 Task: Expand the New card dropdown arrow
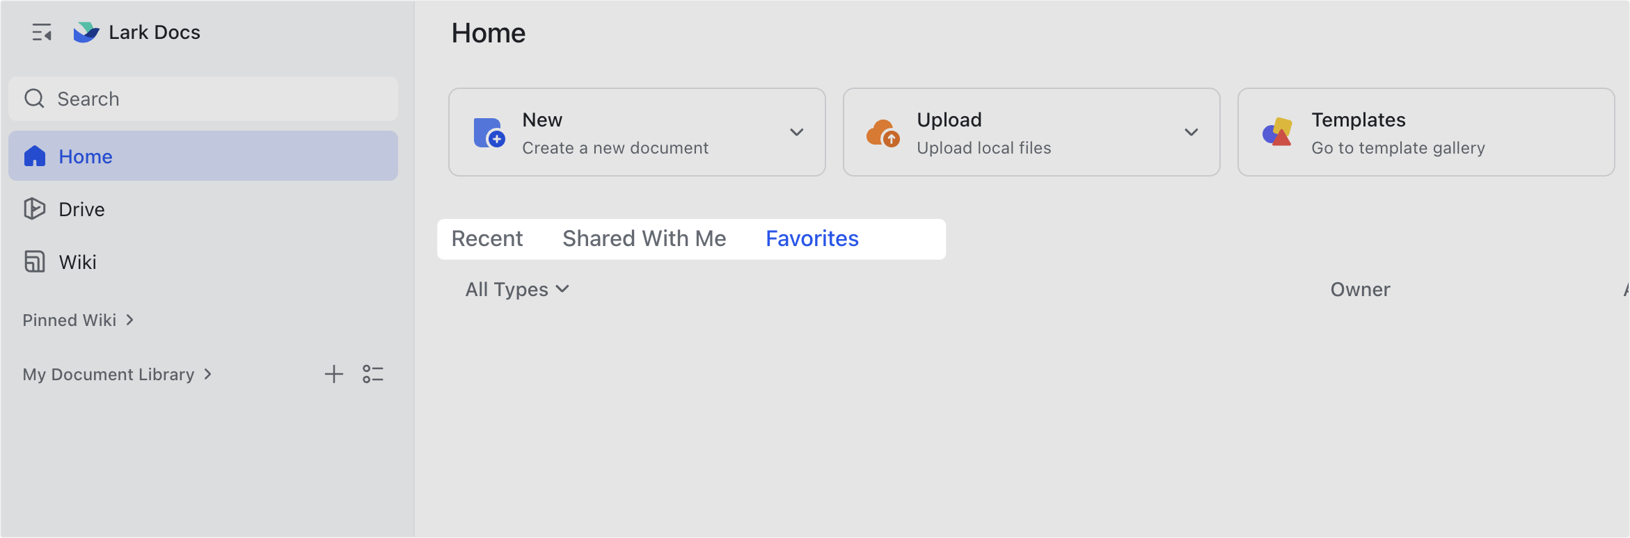click(x=797, y=132)
